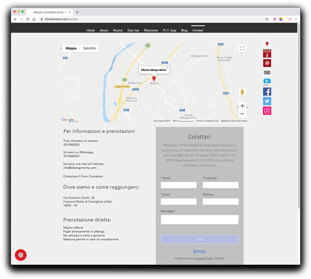Click the red map marker at Motta

click(154, 79)
